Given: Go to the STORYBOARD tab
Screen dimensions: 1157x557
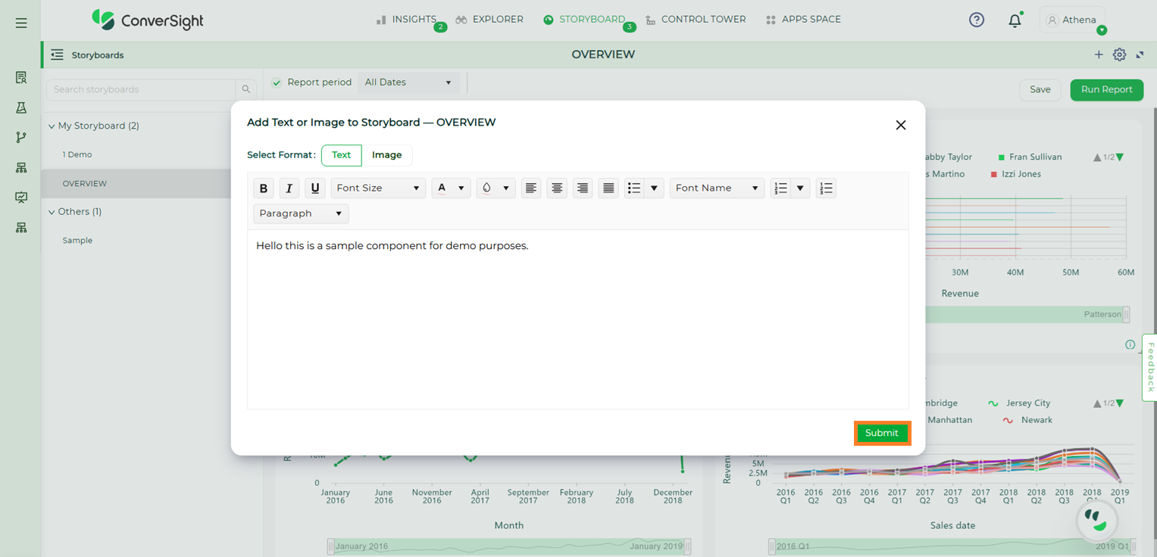Looking at the screenshot, I should 584,20.
